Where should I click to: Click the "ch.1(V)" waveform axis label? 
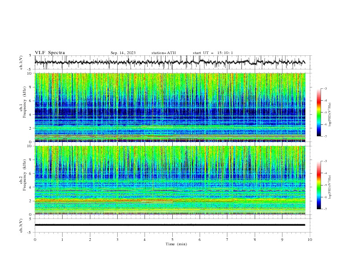point(21,62)
